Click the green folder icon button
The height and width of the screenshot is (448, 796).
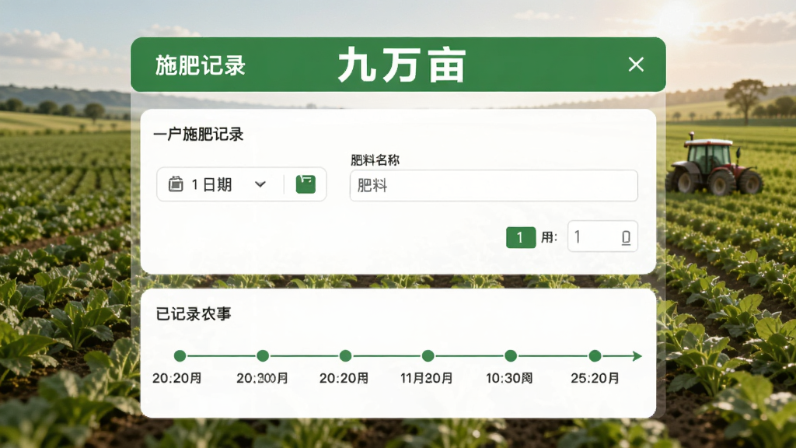[x=305, y=184]
